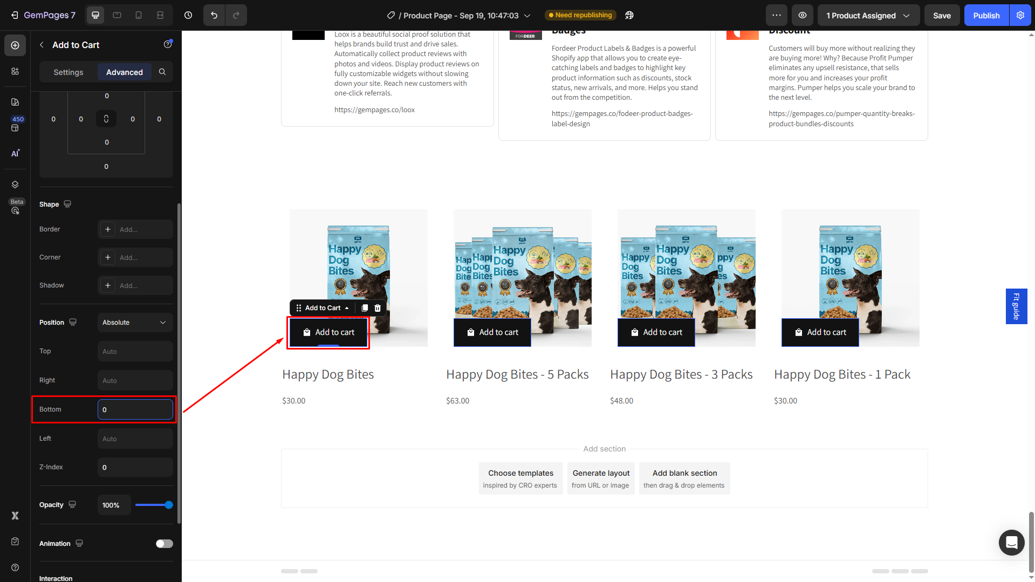Open the 1 Product Assigned dropdown
The height and width of the screenshot is (582, 1035).
868,15
